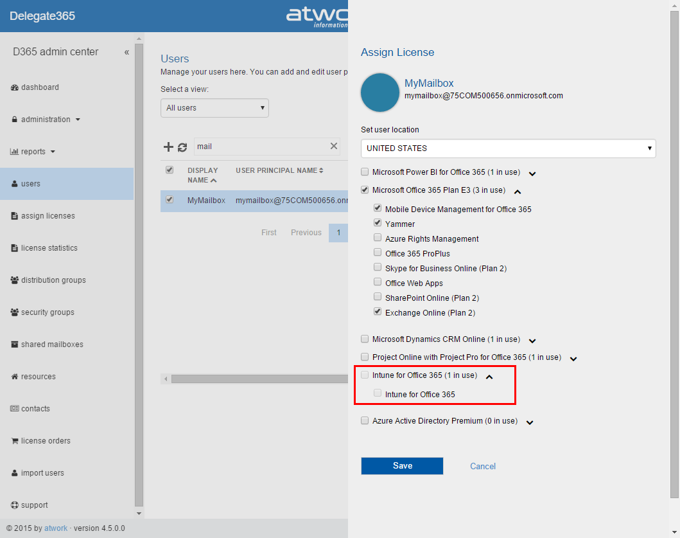Image resolution: width=680 pixels, height=538 pixels.
Task: Uncheck the Yammer service
Action: click(x=378, y=223)
